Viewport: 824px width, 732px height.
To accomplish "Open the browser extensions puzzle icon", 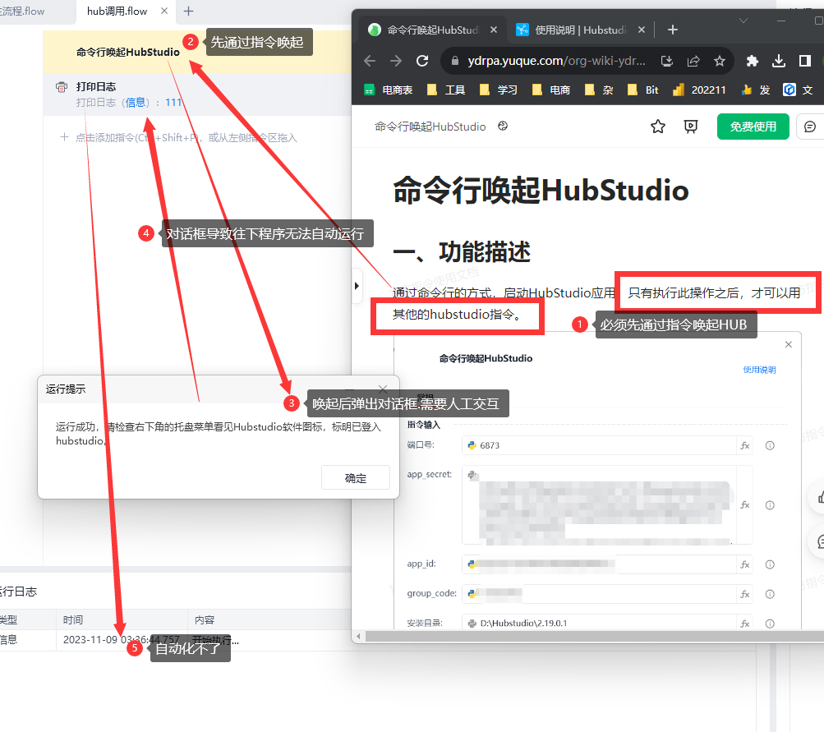I will 752,61.
